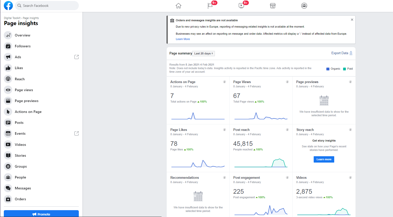This screenshot has width=393, height=217.
Task: Click Learn more under Story reach
Action: (324, 159)
